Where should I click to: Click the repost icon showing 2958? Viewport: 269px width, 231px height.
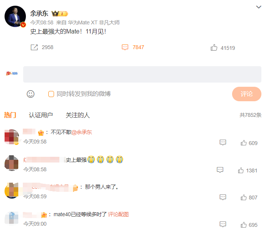point(34,47)
